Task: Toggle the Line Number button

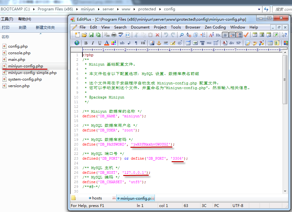Action: [239, 35]
